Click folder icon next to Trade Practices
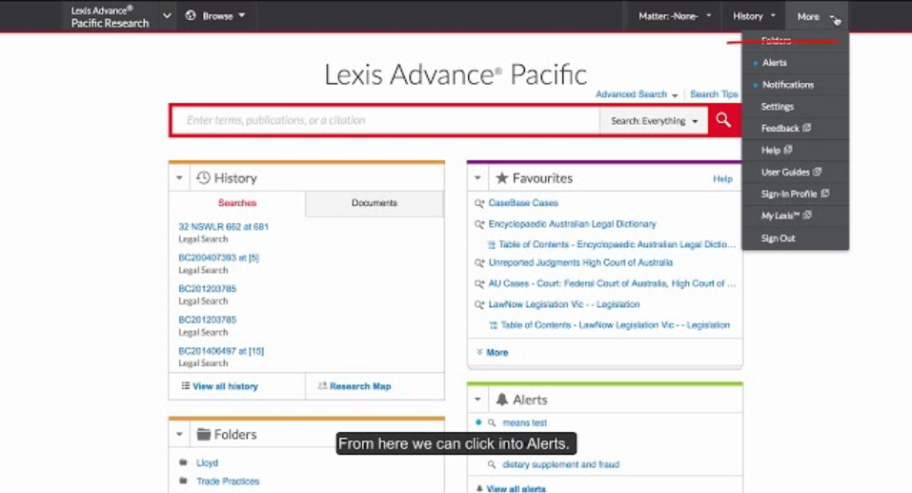The height and width of the screenshot is (493, 912). pos(183,481)
